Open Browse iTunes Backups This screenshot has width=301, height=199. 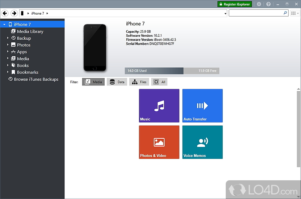coord(36,79)
